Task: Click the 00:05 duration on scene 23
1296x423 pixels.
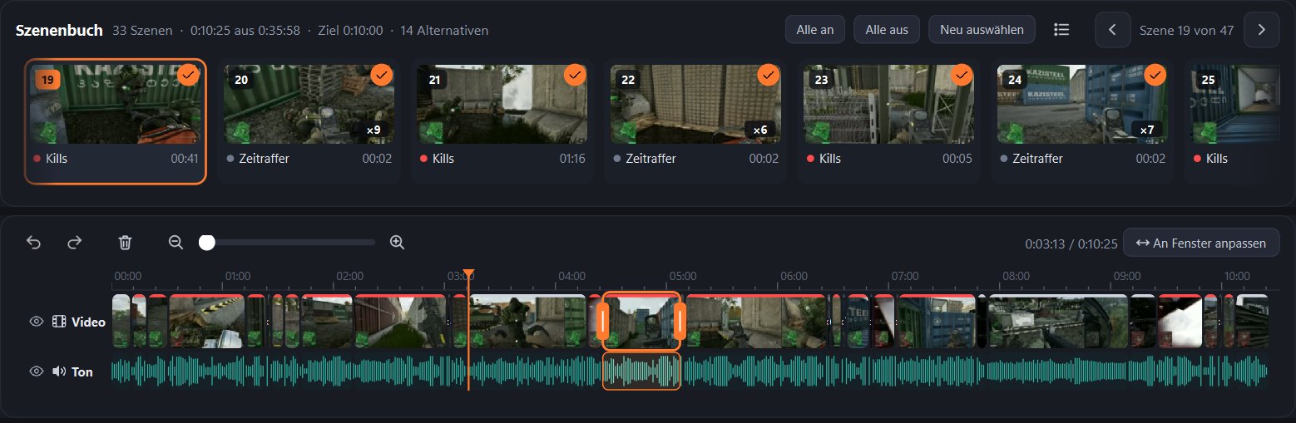Action: [958, 158]
